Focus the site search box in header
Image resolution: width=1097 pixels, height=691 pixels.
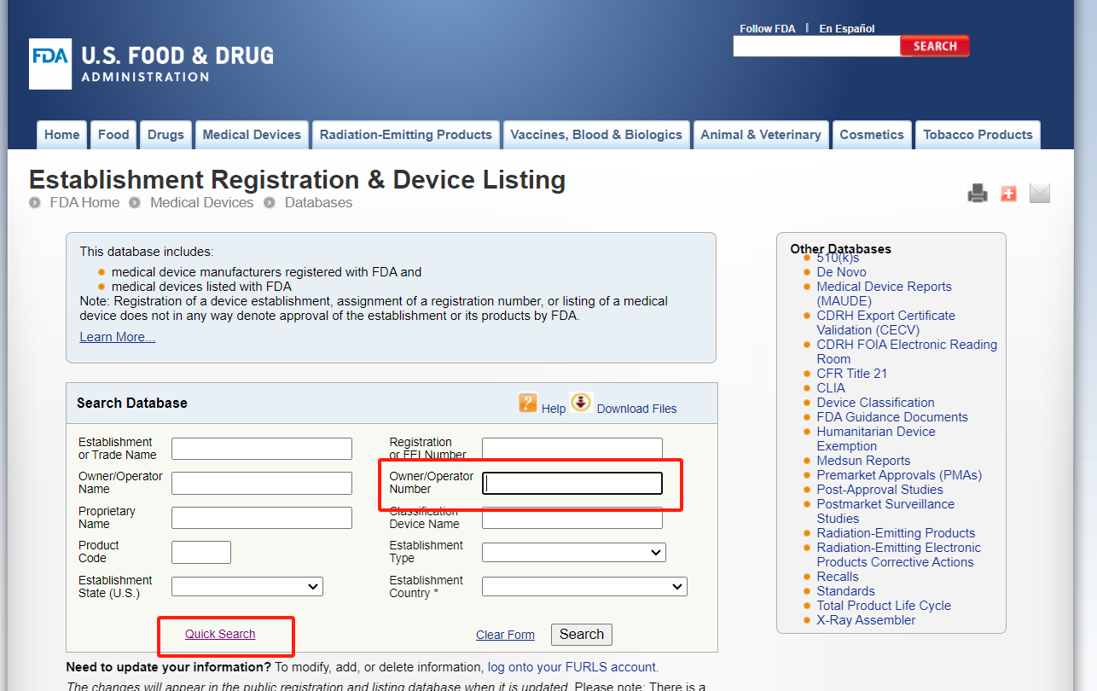(816, 46)
